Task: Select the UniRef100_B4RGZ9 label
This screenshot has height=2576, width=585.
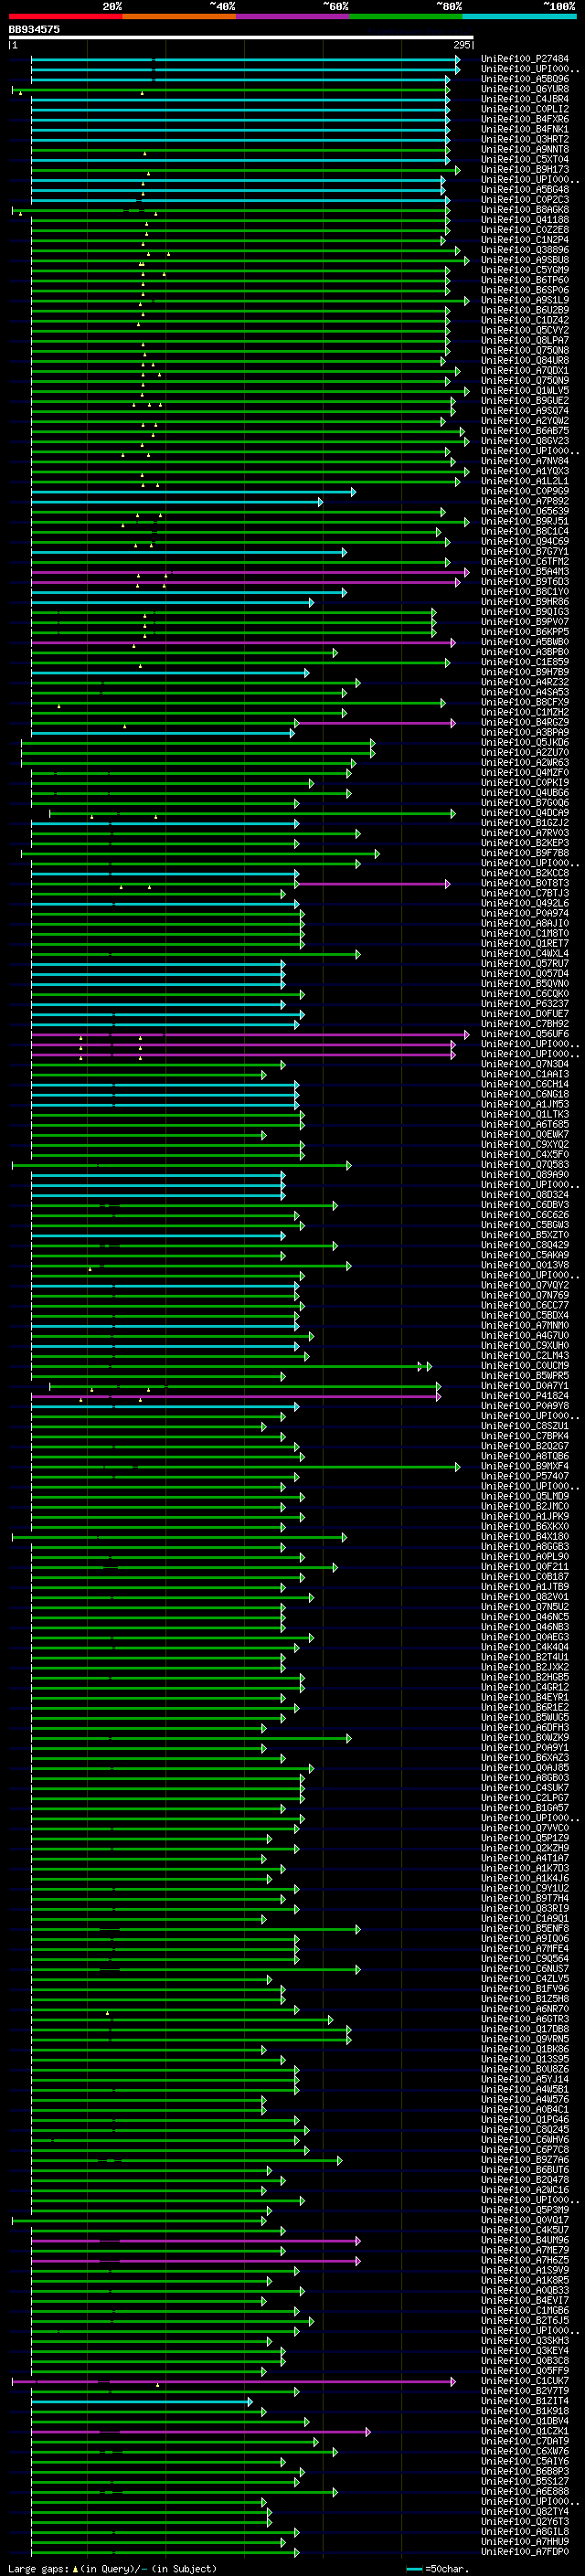Action: click(x=525, y=722)
